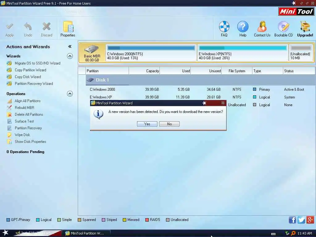Click Partition Recovery under Operations
This screenshot has height=237, width=316.
28,128
